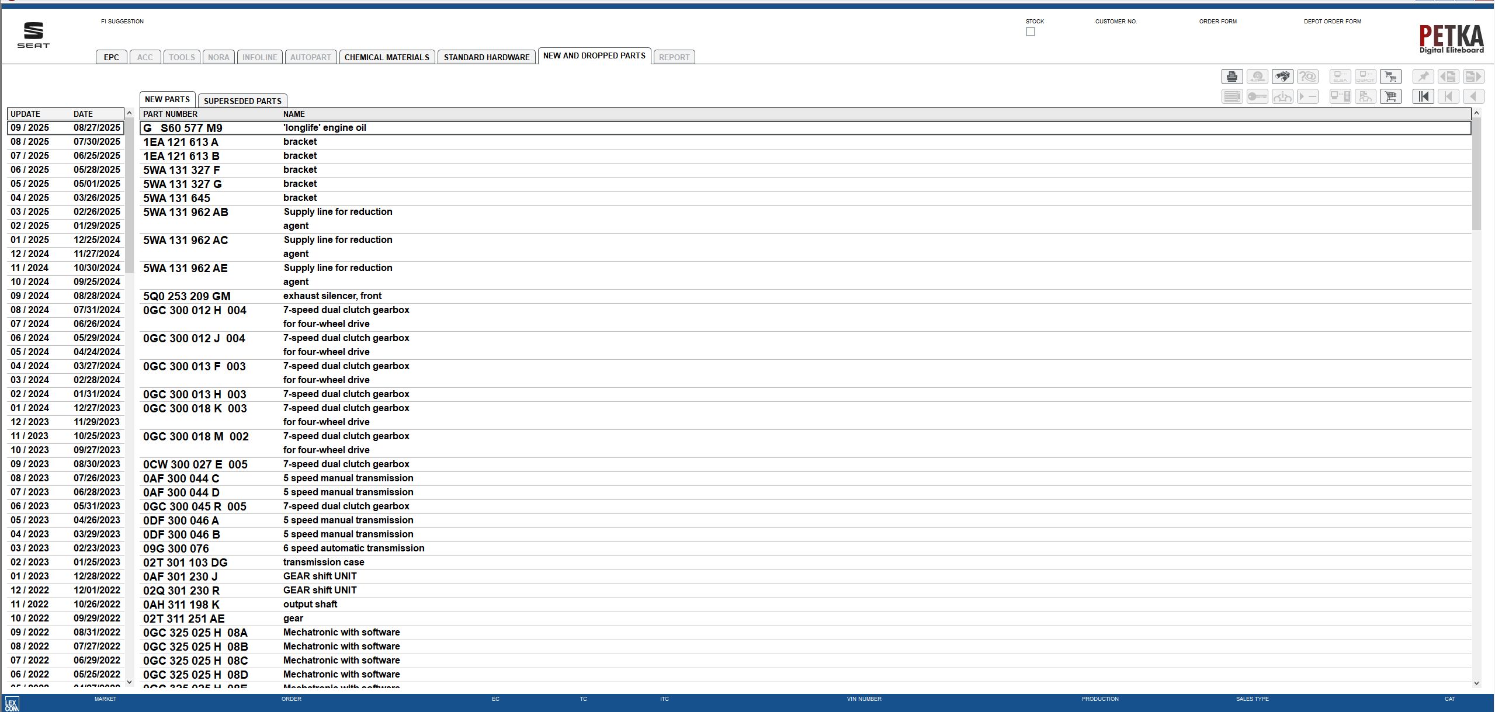Open the binoculars search tool
1495x712 pixels.
(x=1283, y=77)
